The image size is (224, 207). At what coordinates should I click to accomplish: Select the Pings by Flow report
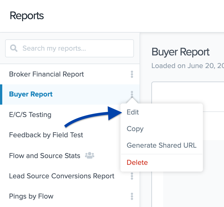(x=31, y=196)
